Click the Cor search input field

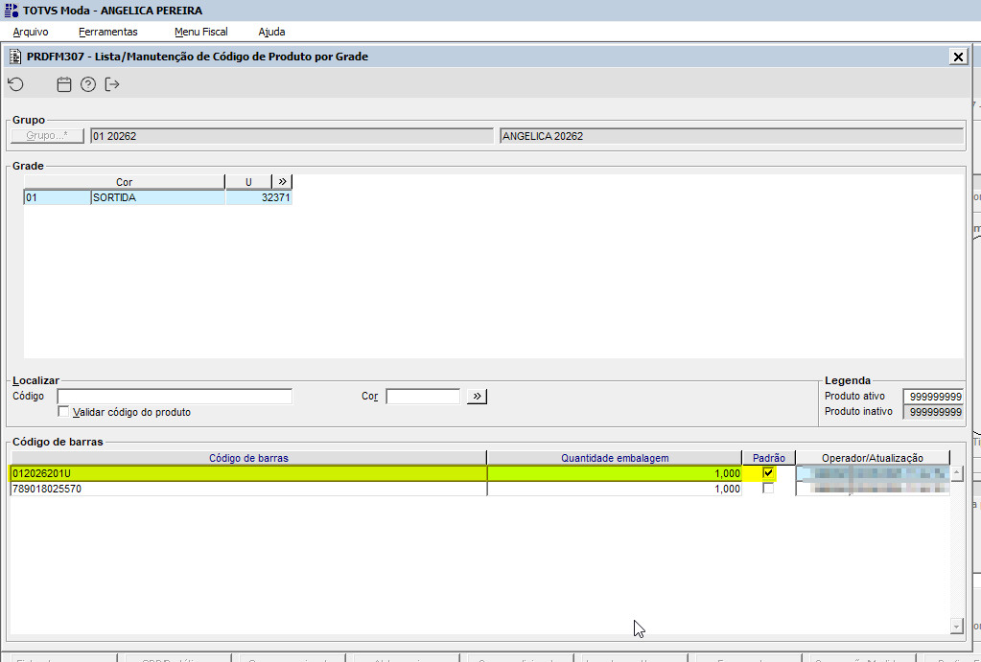424,397
